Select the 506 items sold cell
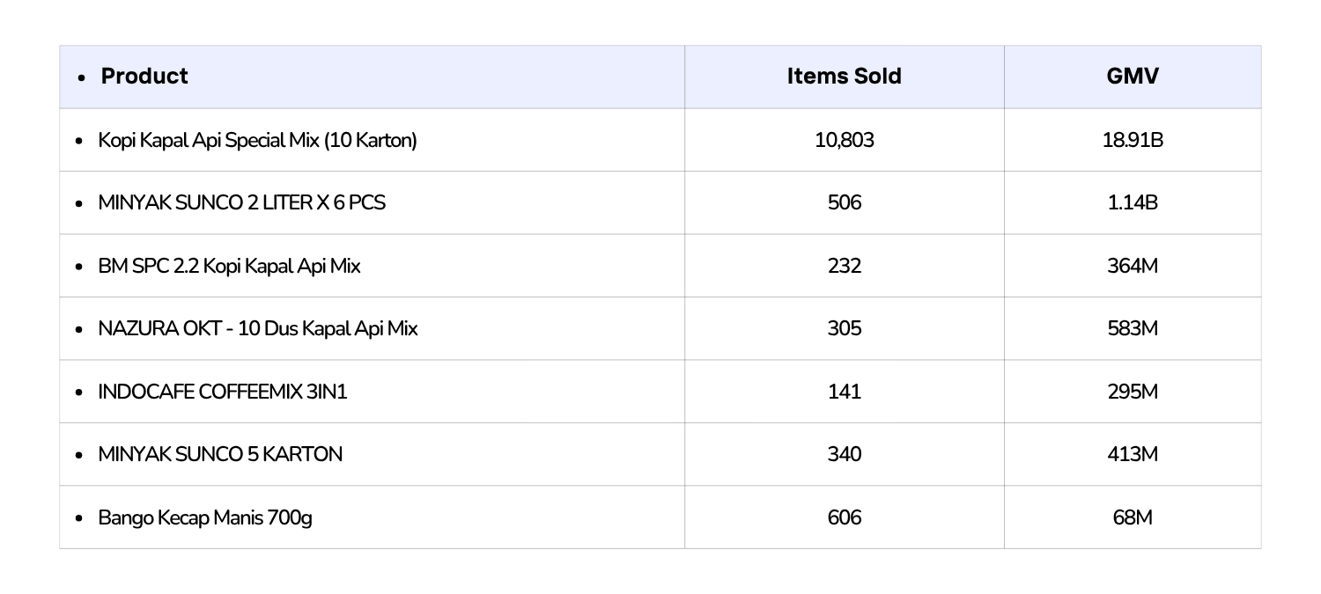Screen dimensions: 1321x594 click(x=844, y=202)
